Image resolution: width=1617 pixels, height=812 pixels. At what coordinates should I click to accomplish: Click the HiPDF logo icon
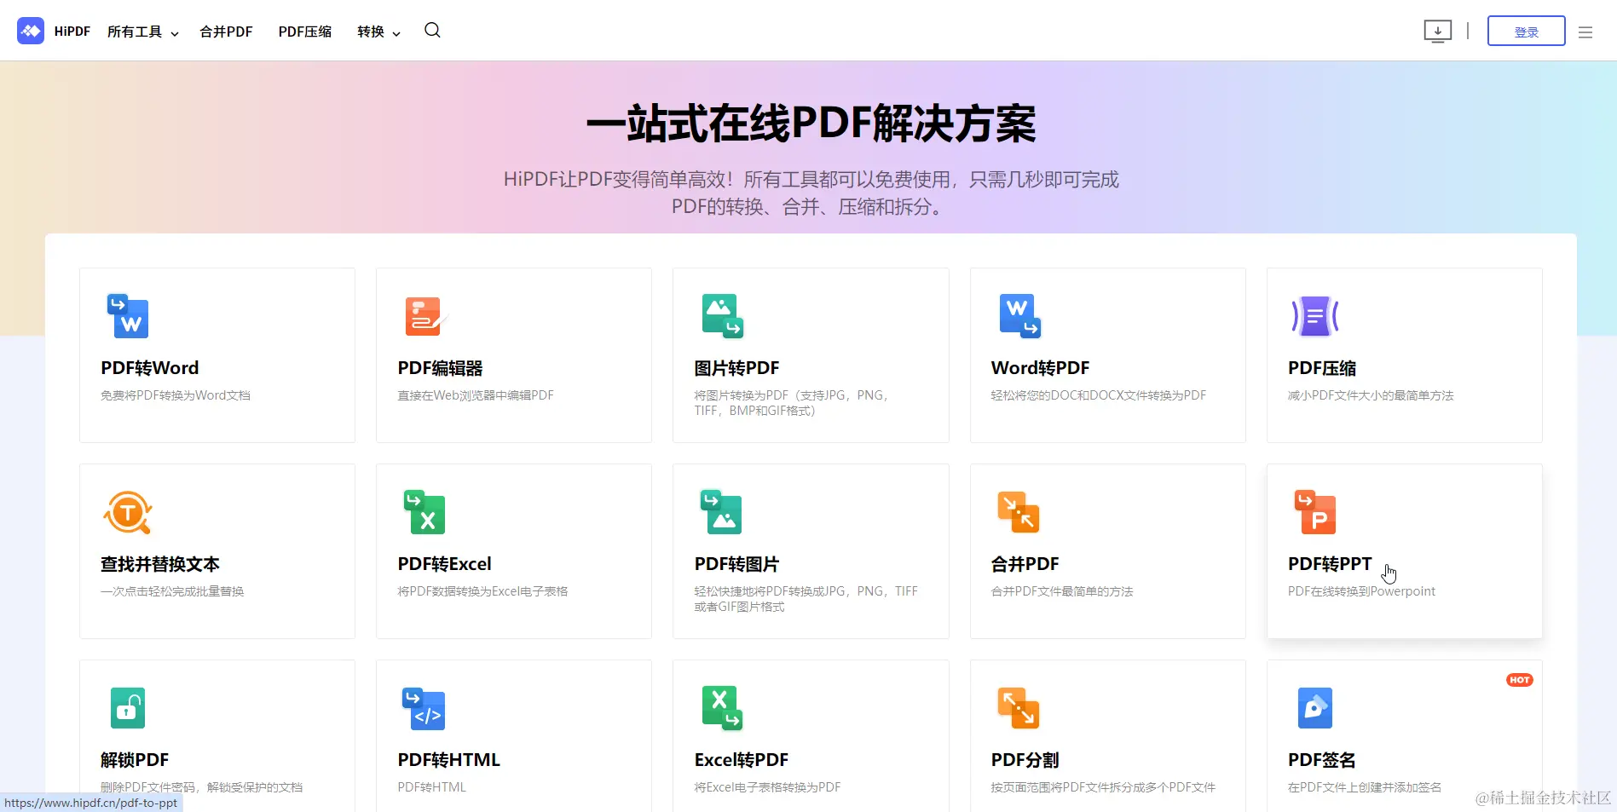pyautogui.click(x=31, y=31)
